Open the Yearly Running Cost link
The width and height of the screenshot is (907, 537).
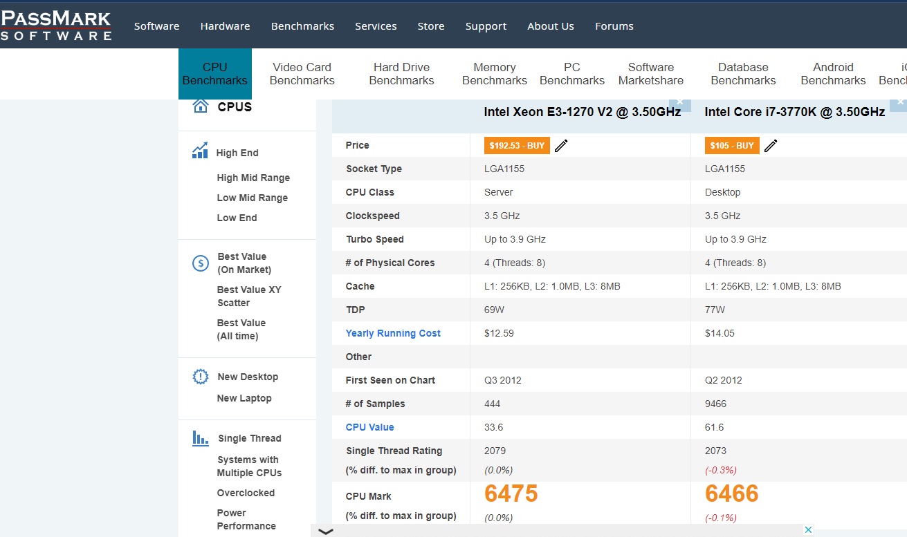pos(392,332)
